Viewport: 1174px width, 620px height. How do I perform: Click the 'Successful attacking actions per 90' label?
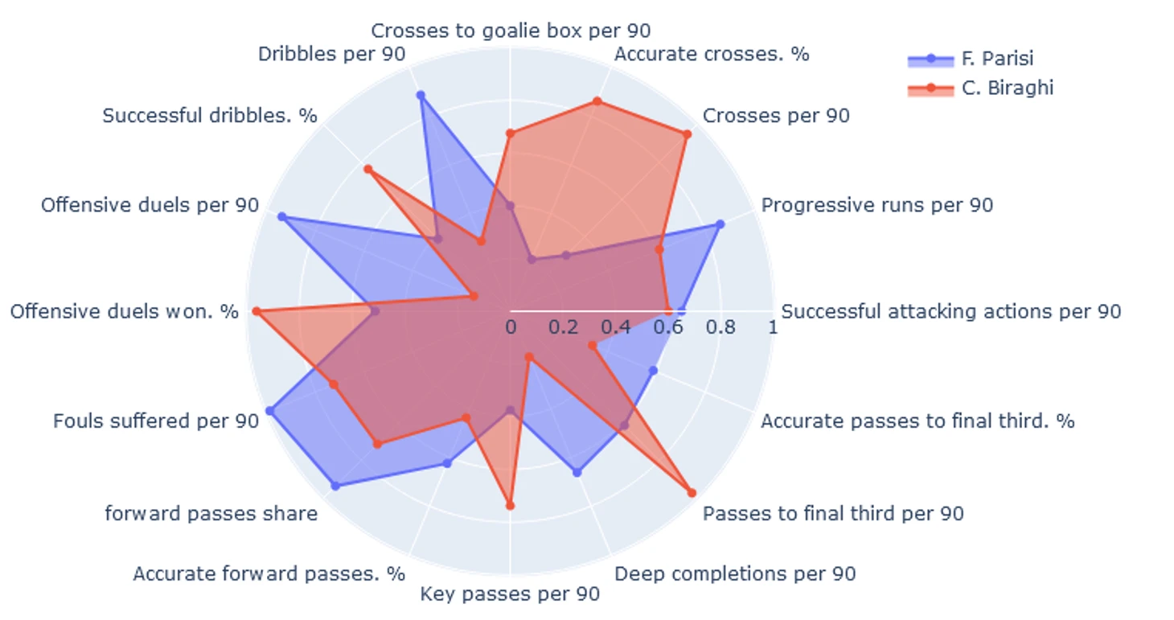[x=951, y=311]
